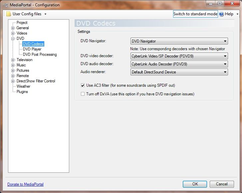
Task: Click the User Config files label
Action: pyautogui.click(x=27, y=14)
